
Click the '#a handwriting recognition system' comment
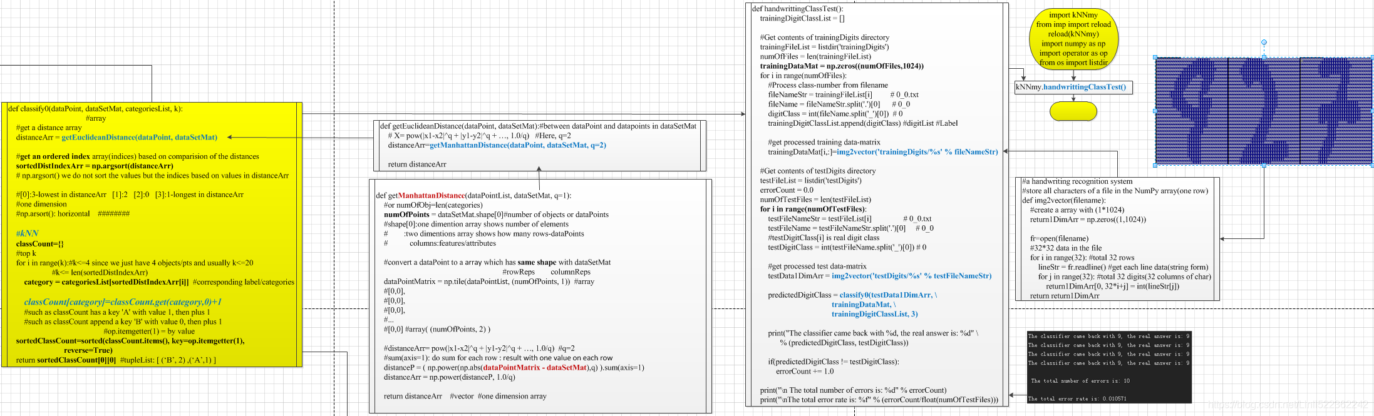(x=1077, y=181)
